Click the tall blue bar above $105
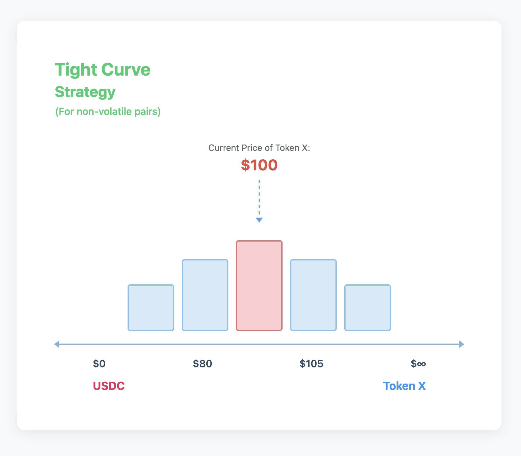521x456 pixels. (x=313, y=295)
